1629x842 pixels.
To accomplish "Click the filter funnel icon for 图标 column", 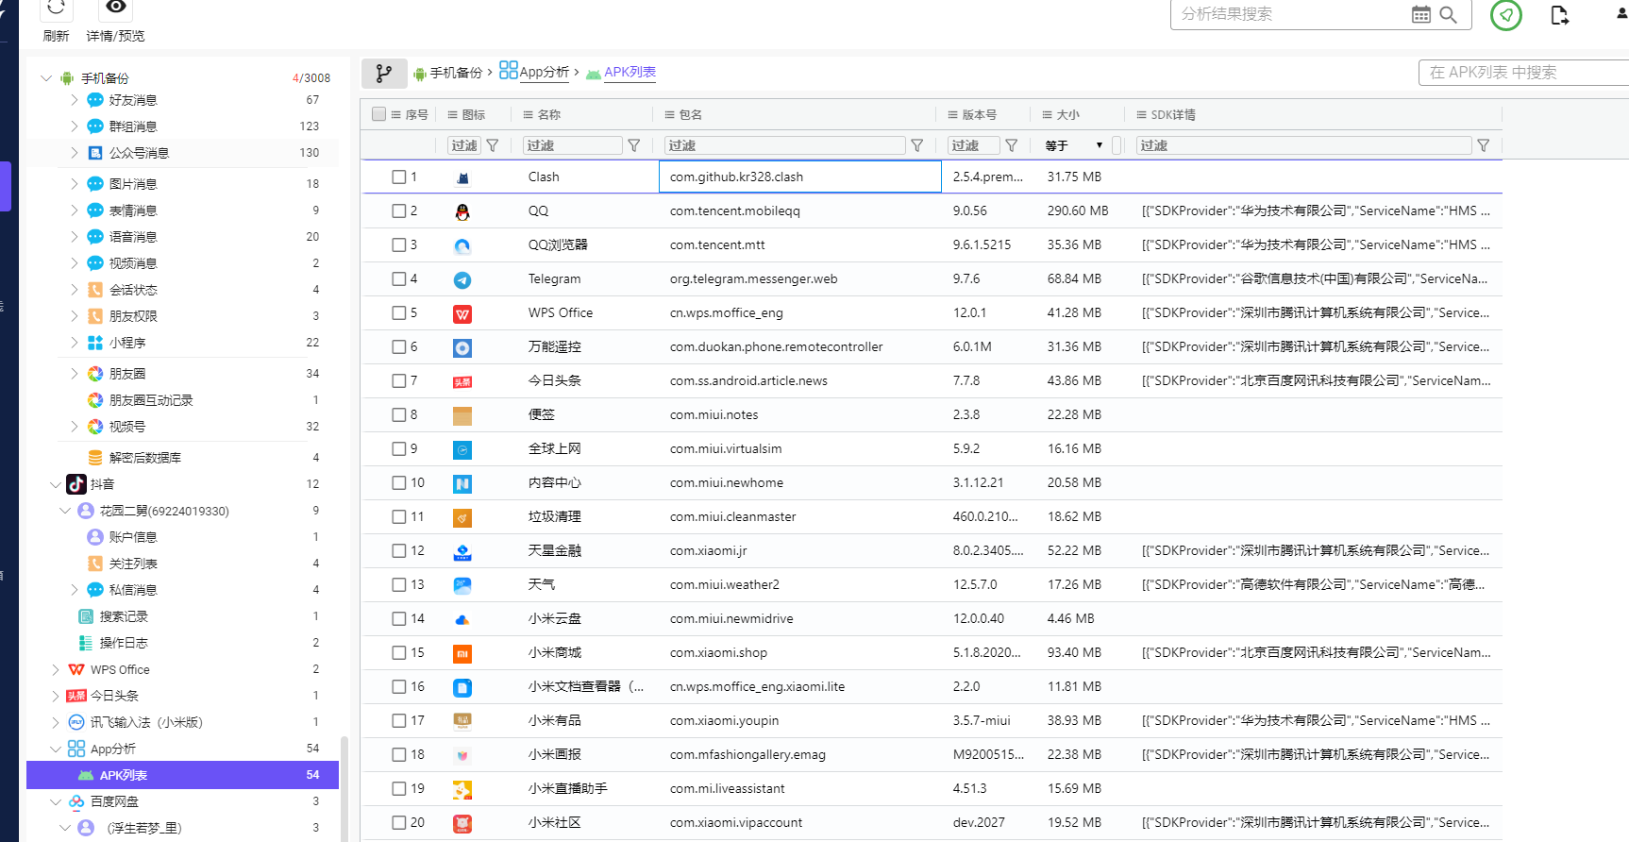I will pyautogui.click(x=493, y=145).
